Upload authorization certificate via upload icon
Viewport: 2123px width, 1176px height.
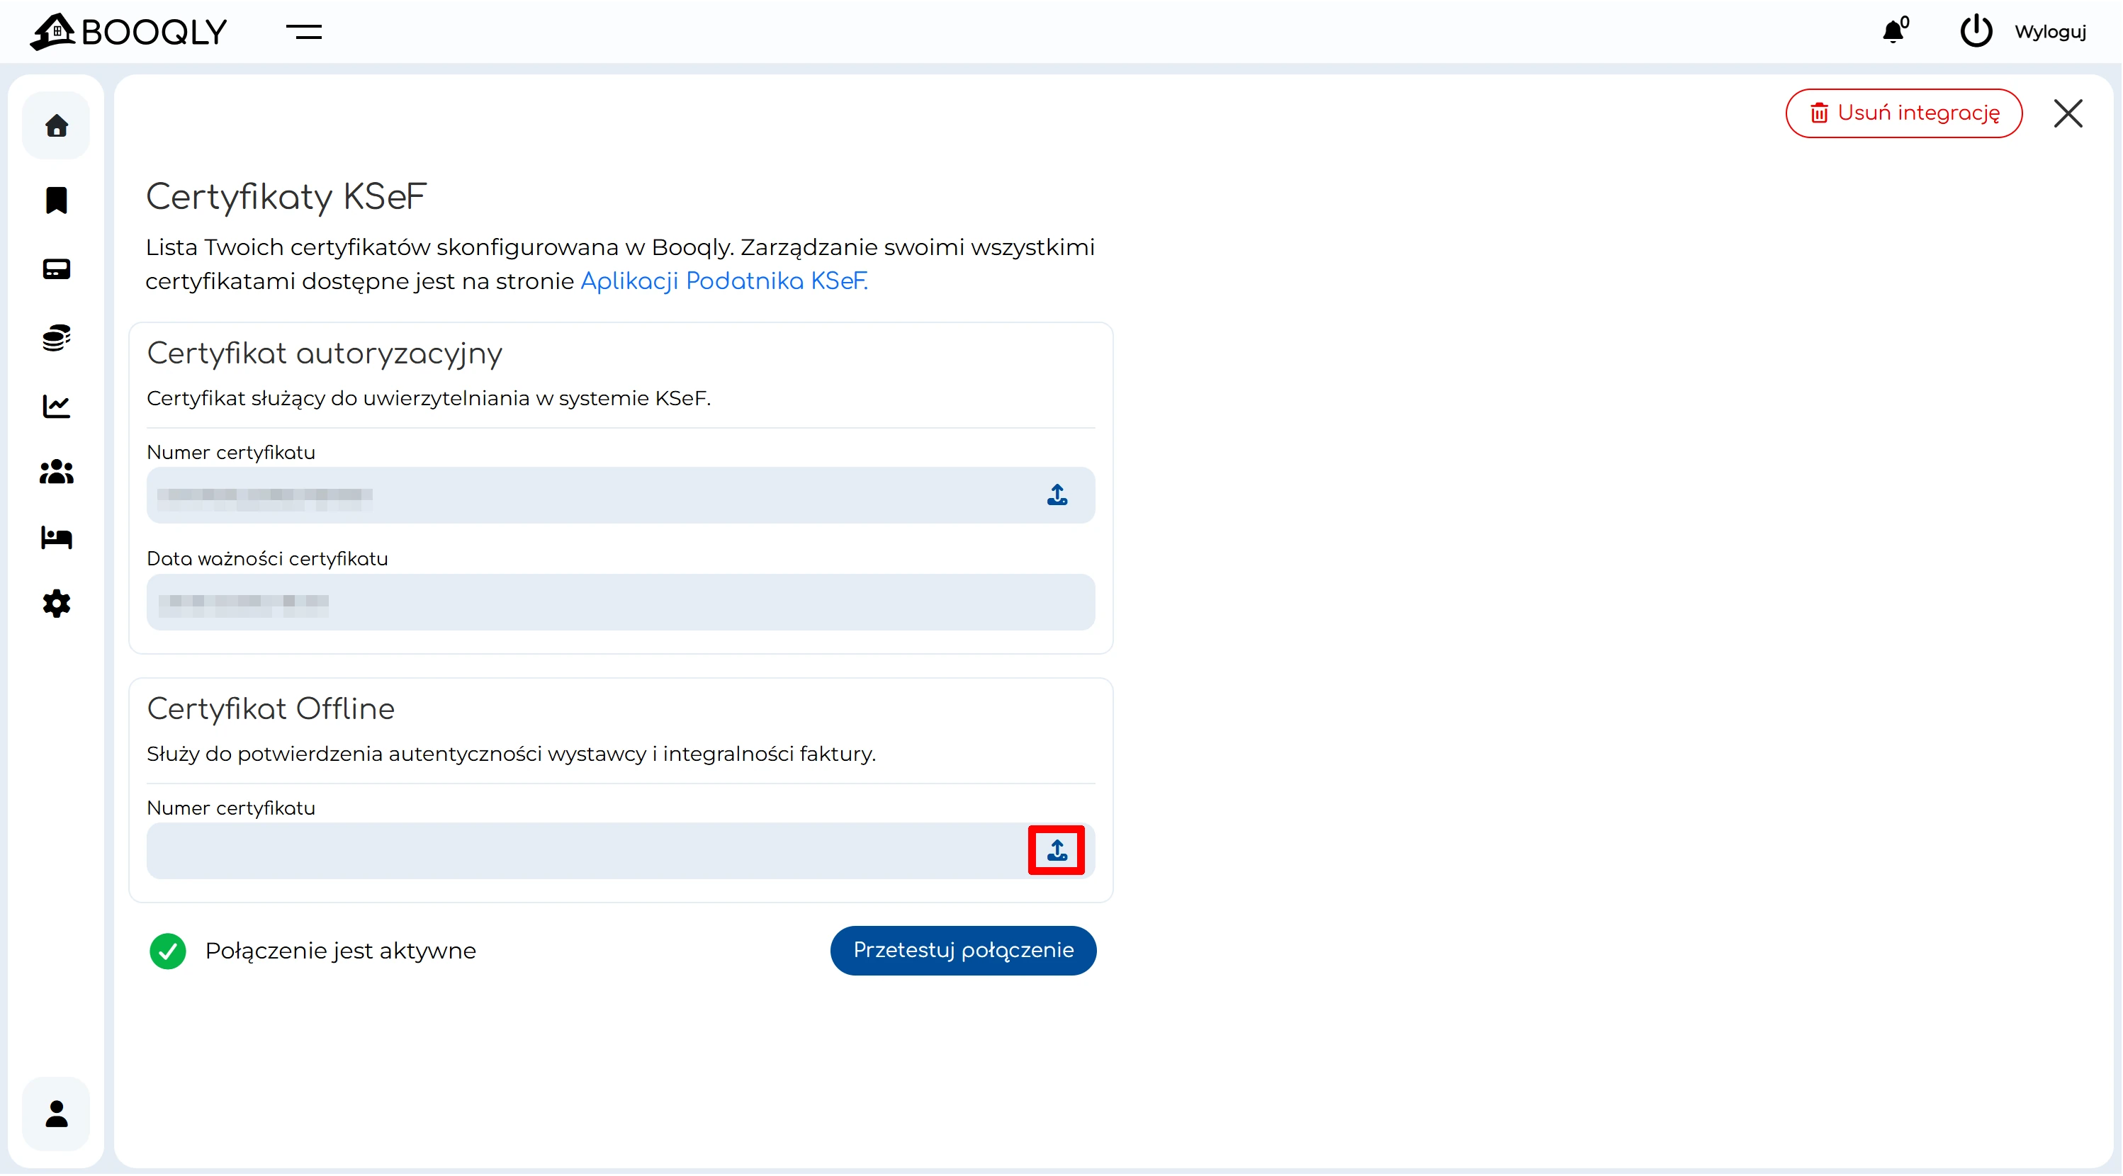(1057, 494)
